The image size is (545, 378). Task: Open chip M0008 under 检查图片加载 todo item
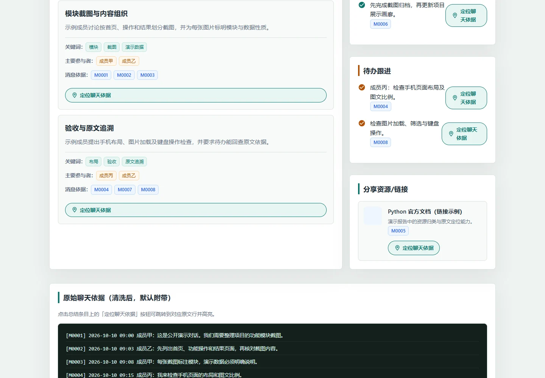[381, 142]
